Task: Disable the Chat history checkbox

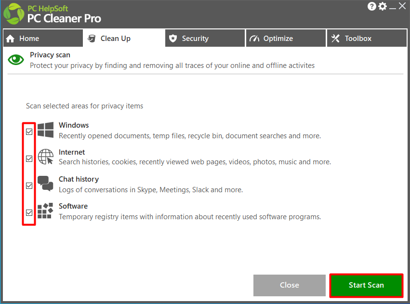Action: tap(29, 185)
